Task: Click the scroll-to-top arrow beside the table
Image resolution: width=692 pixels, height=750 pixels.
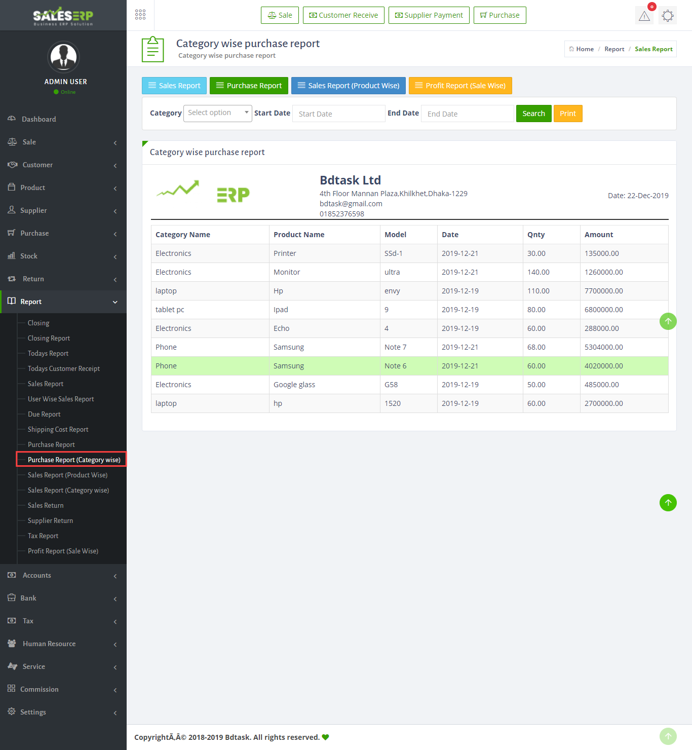Action: 668,321
